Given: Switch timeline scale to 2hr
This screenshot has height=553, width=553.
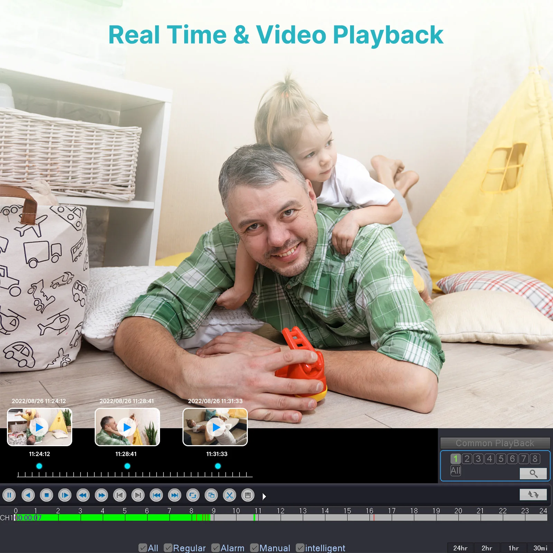Looking at the screenshot, I should click(x=487, y=548).
